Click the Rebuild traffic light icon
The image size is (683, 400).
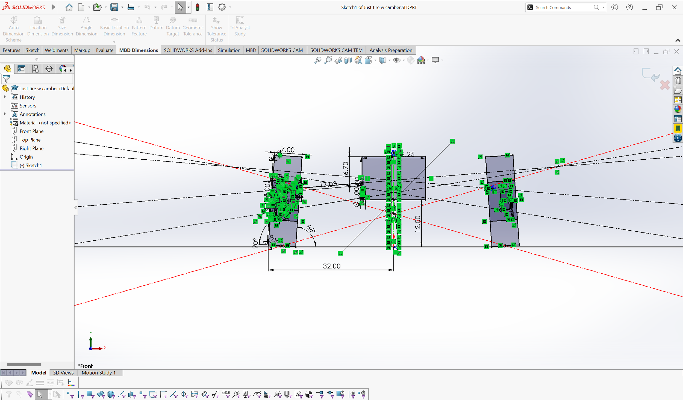(x=197, y=7)
